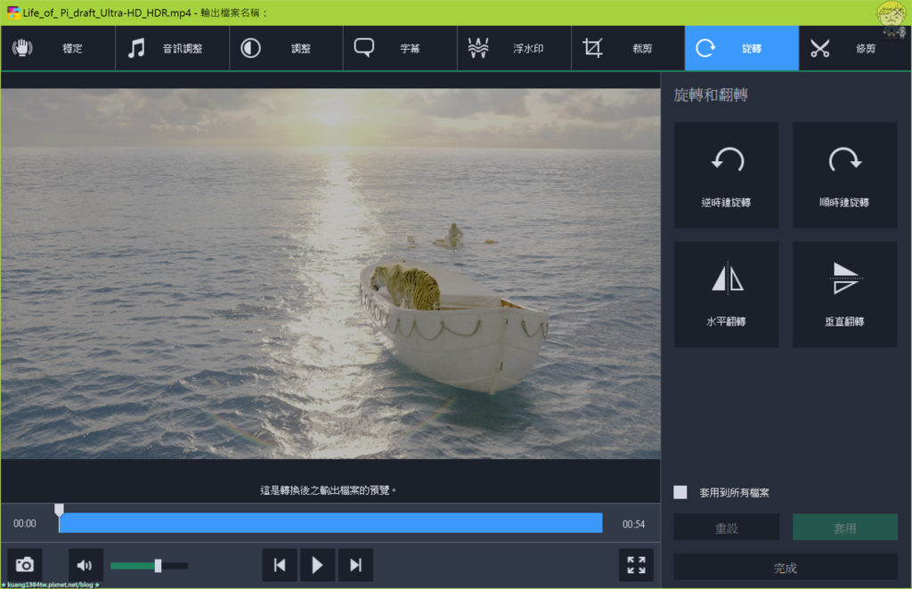Click the 00:00 current time text
The width and height of the screenshot is (912, 589).
coord(24,523)
